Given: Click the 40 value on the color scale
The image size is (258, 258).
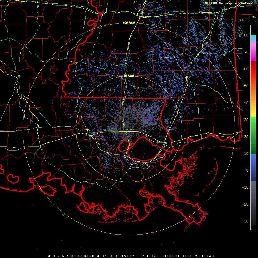Looking at the screenshot, I should [x=246, y=103].
